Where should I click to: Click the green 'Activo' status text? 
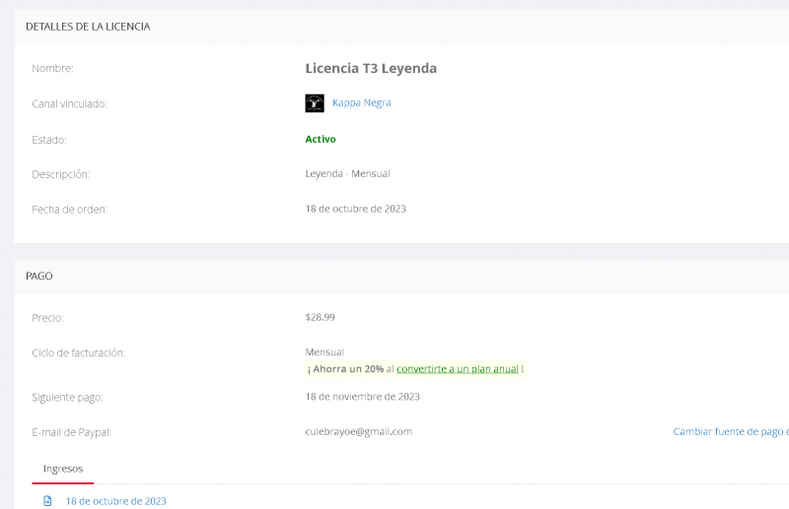[321, 139]
